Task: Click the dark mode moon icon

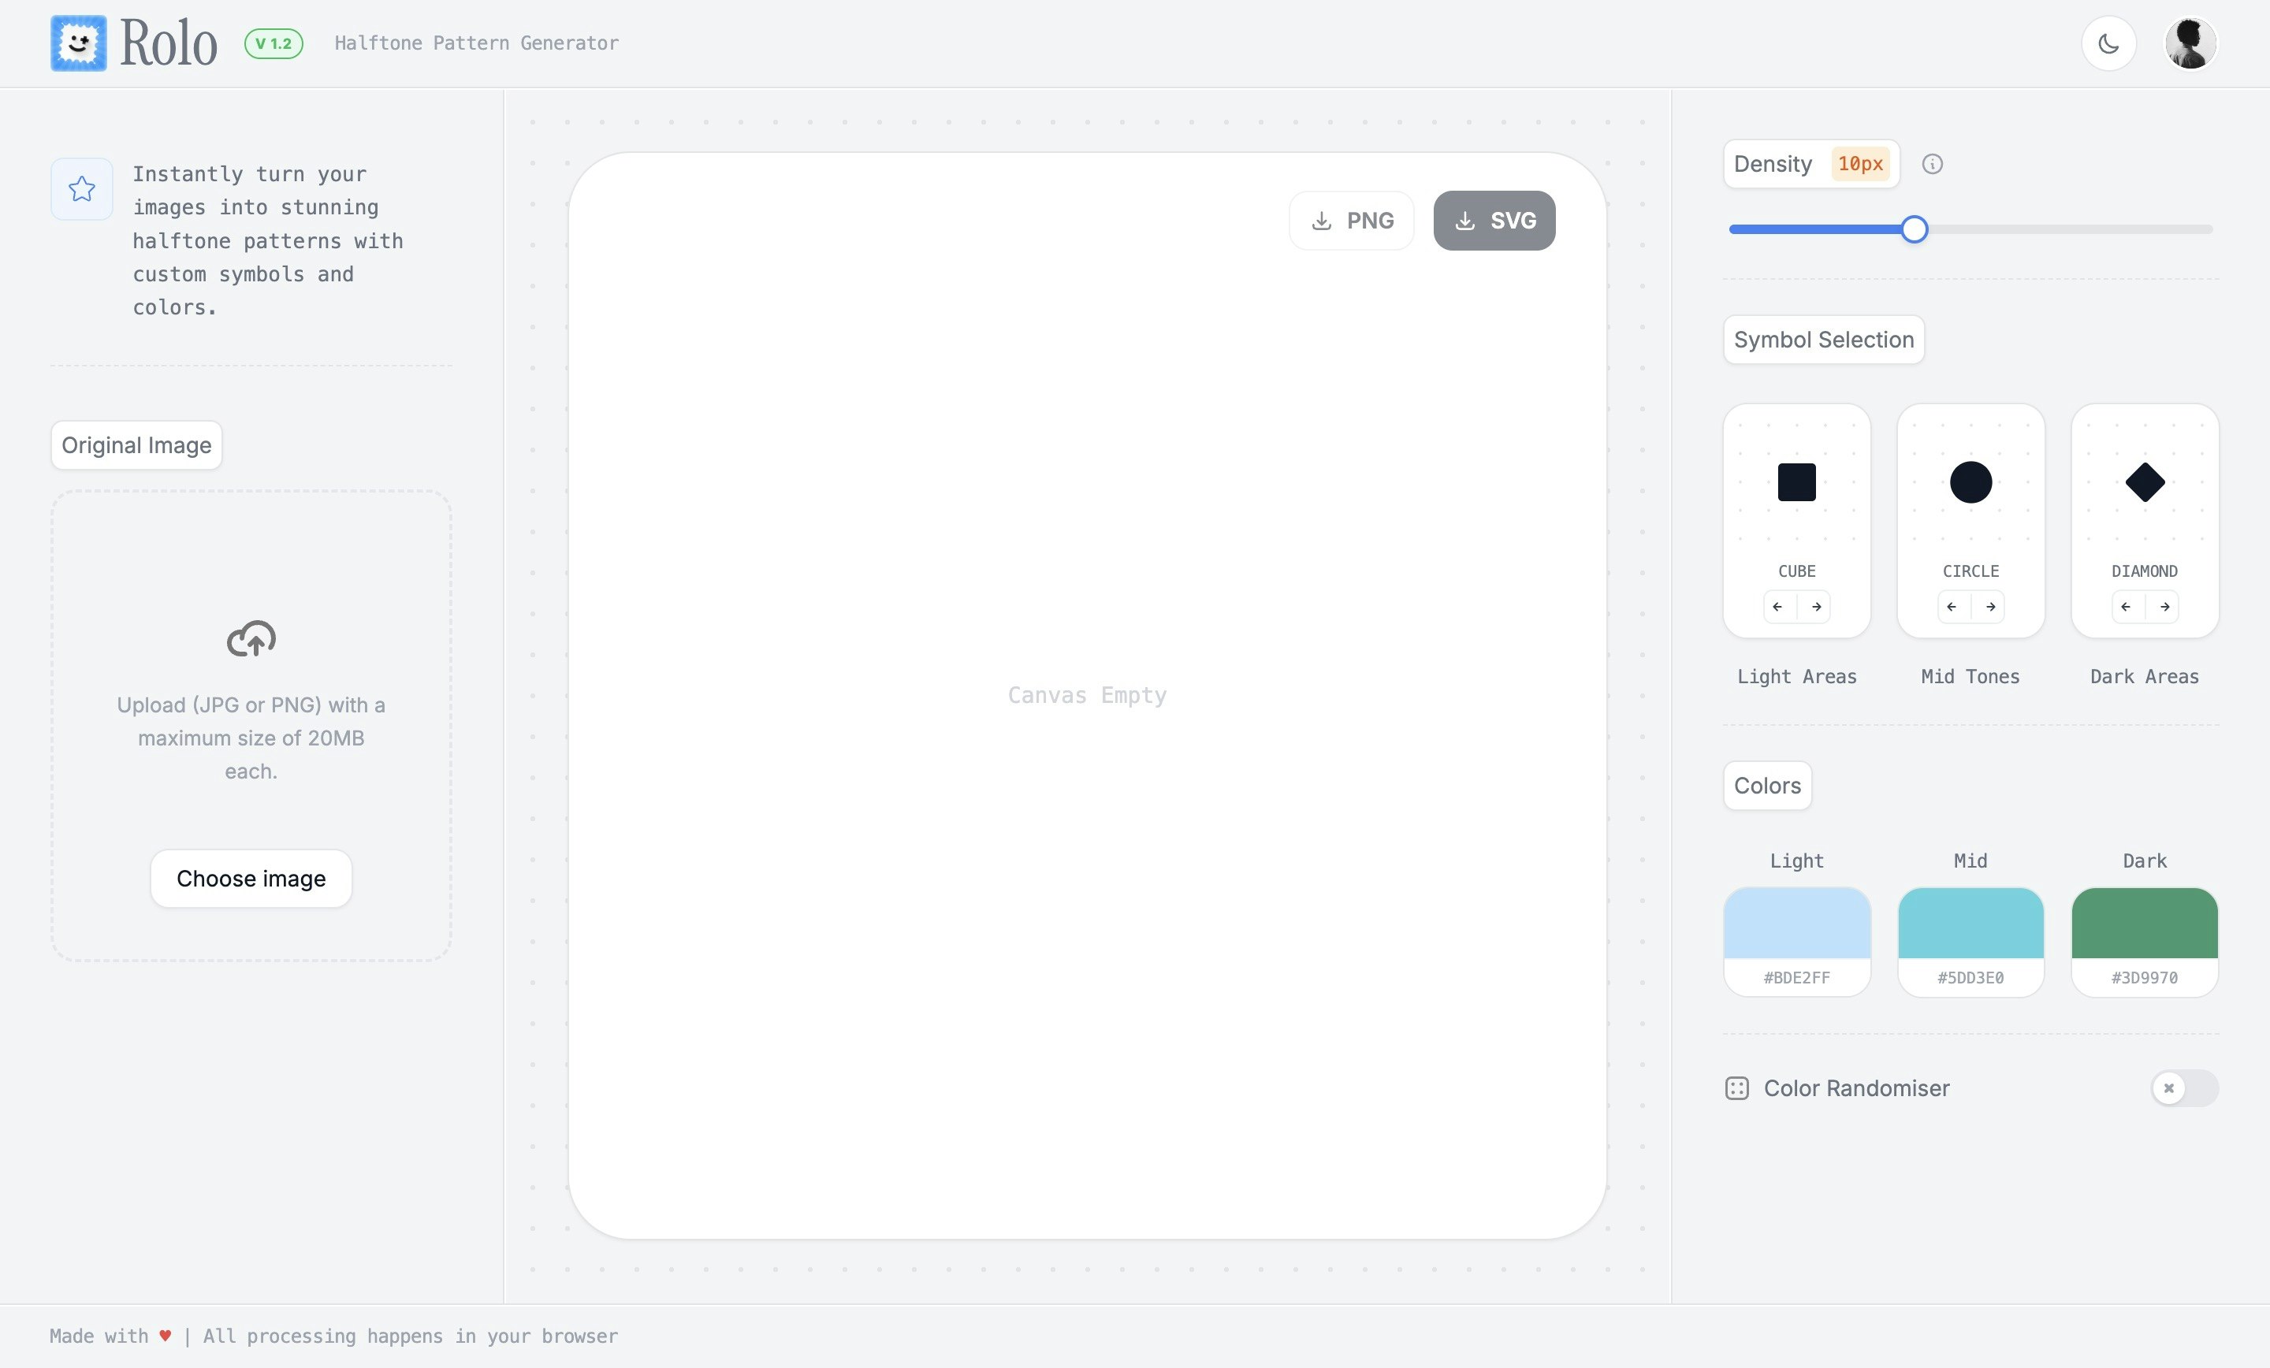Action: click(2108, 43)
